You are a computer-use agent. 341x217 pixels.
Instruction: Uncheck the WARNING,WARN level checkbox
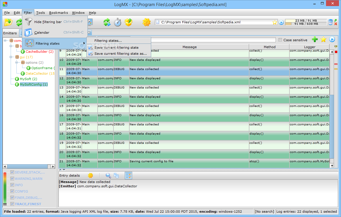pos(12,178)
